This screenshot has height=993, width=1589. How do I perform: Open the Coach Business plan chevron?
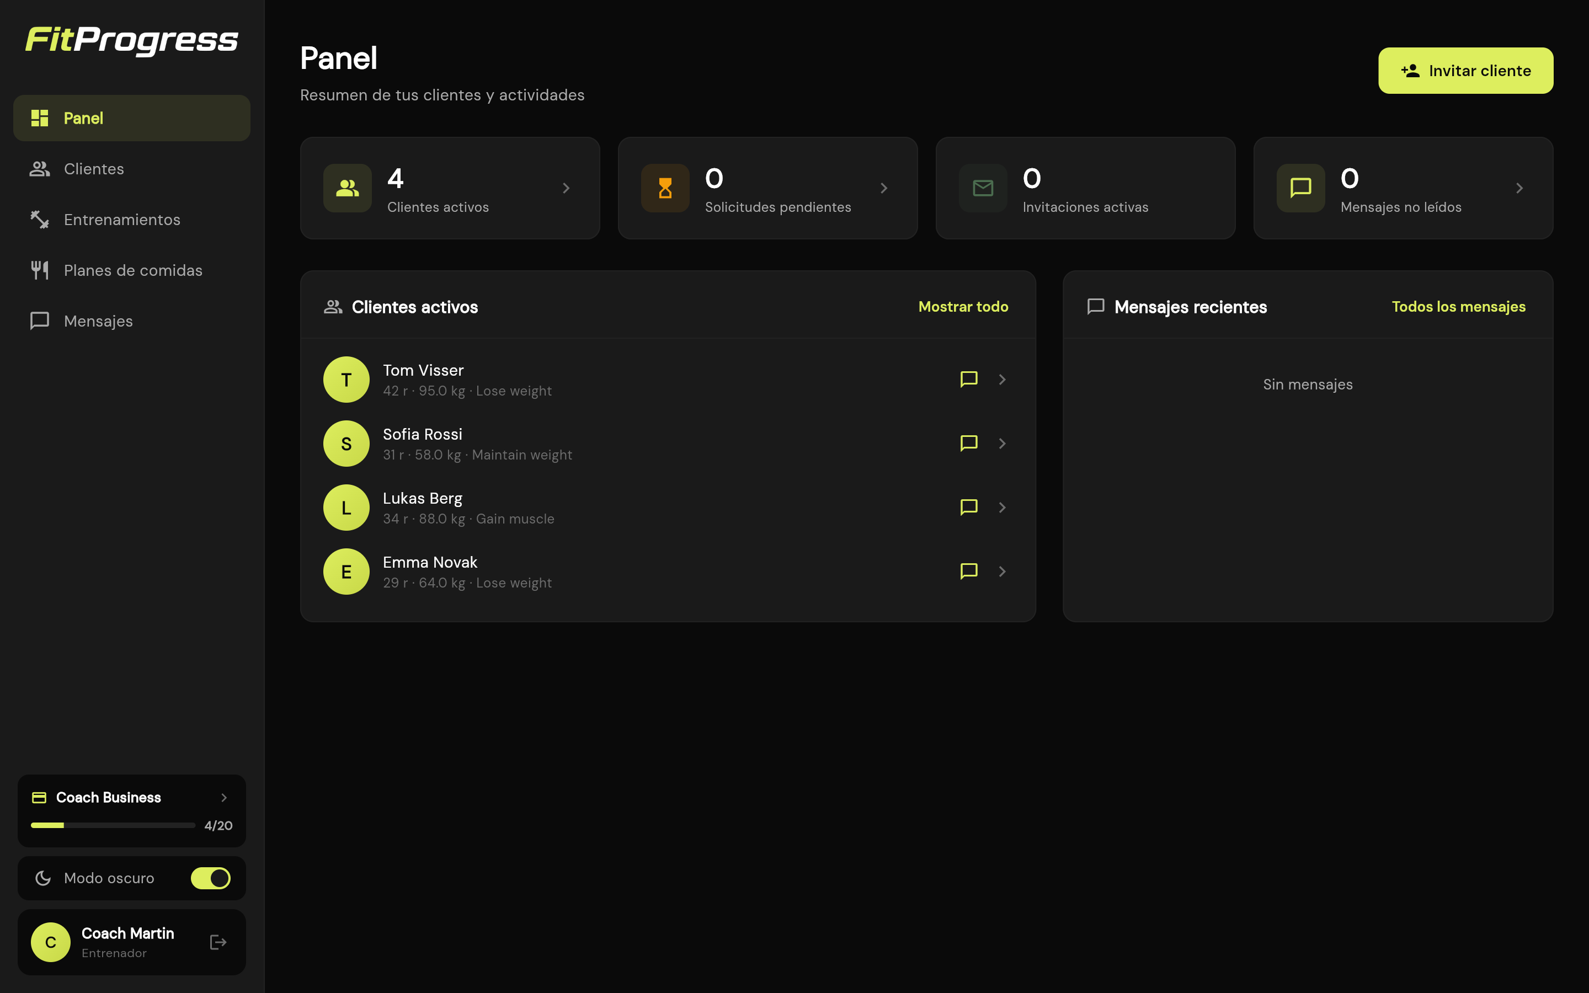point(224,797)
